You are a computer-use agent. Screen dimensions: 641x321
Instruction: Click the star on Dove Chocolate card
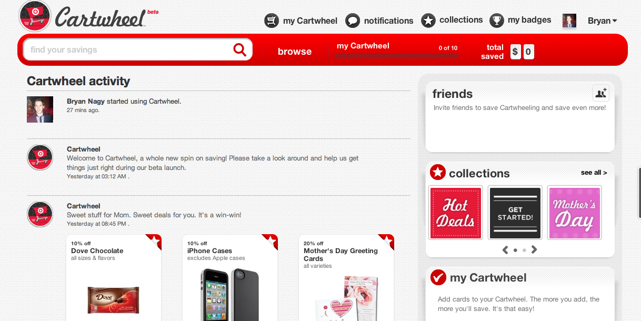pos(154,242)
